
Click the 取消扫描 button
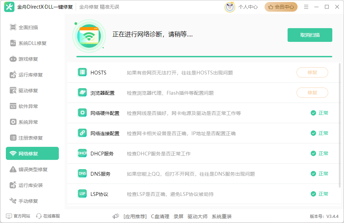click(x=310, y=35)
